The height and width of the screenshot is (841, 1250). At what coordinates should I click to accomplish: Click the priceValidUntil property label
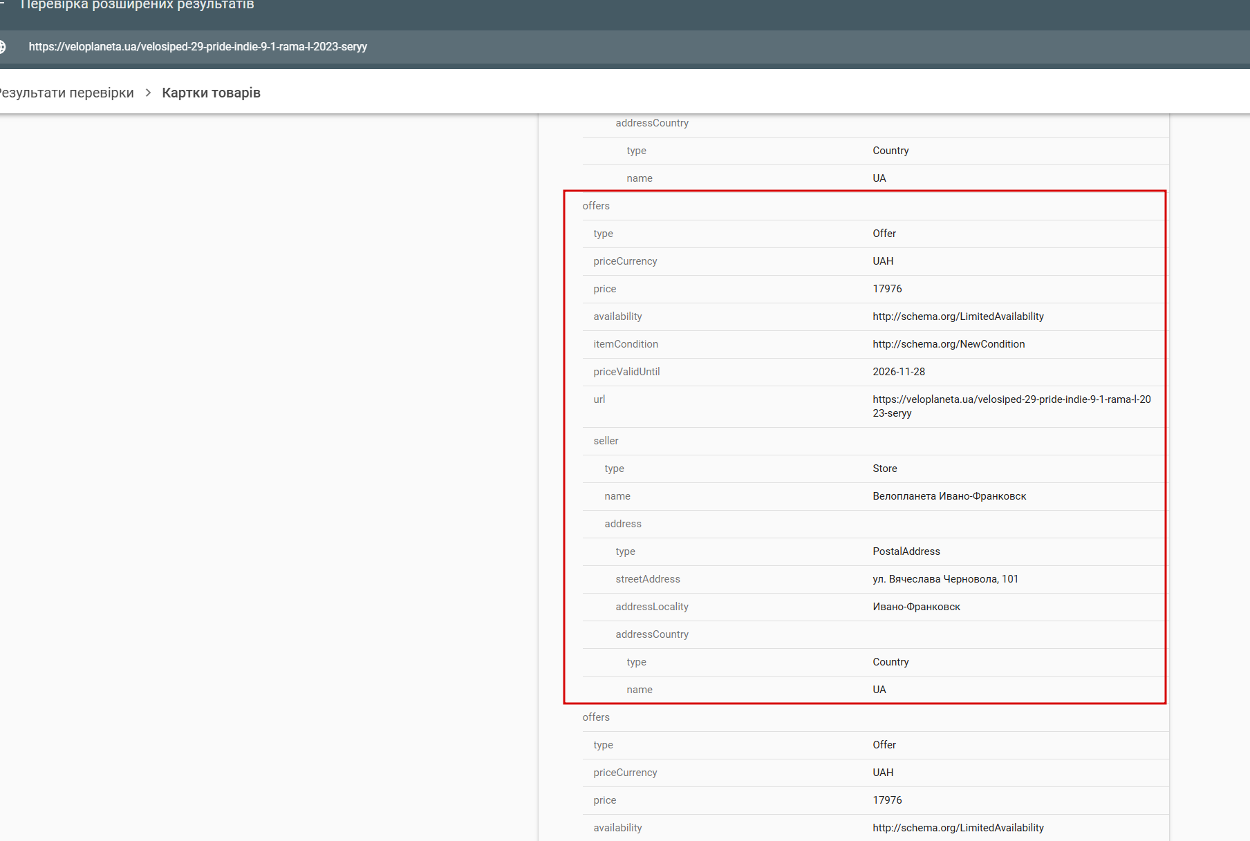[626, 372]
